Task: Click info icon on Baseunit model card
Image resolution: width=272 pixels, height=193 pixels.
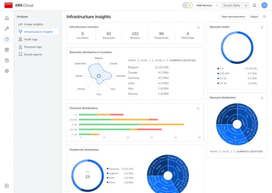Action: point(262,27)
